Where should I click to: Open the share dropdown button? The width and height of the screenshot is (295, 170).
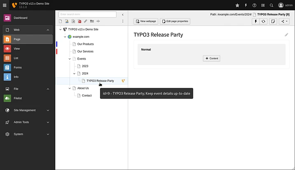click(x=285, y=21)
